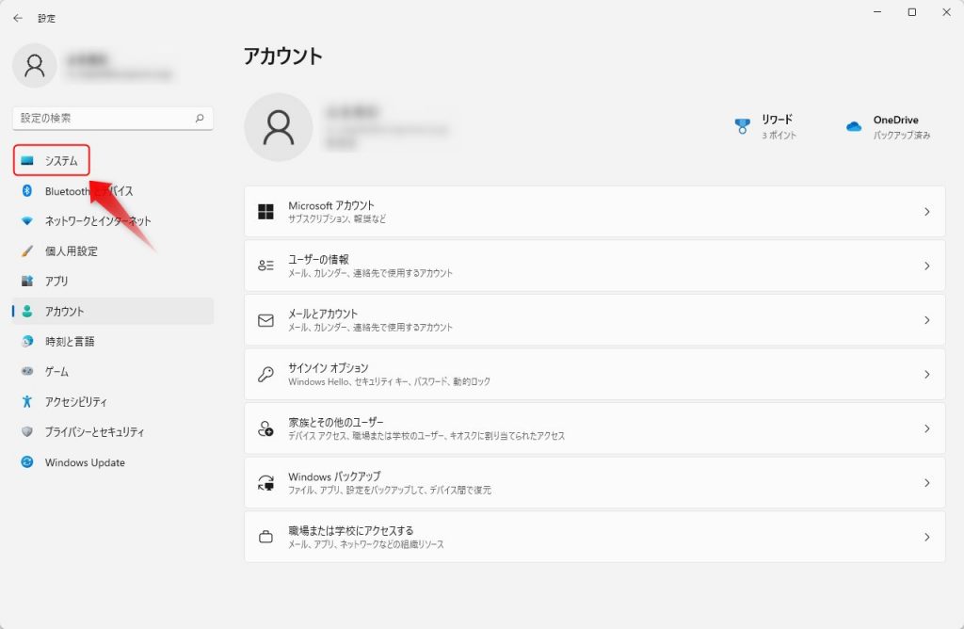Click the メールとアカウント title text
964x629 pixels.
[x=323, y=314]
